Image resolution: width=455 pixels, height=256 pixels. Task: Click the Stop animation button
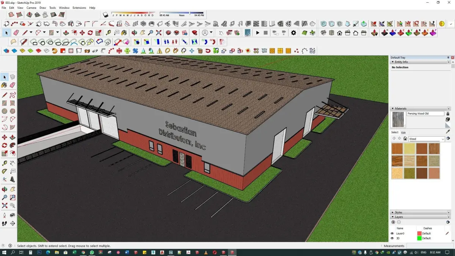click(266, 33)
